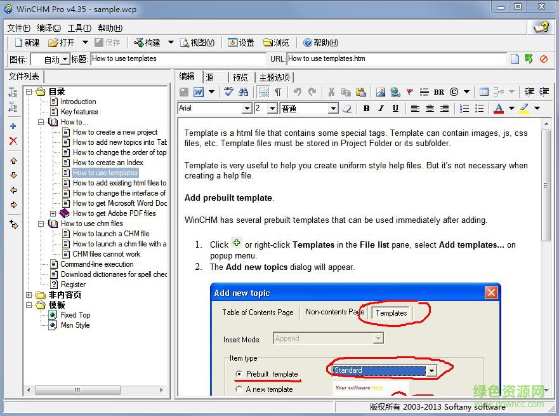
Task: Switch to the 预览 tab
Action: tap(240, 77)
